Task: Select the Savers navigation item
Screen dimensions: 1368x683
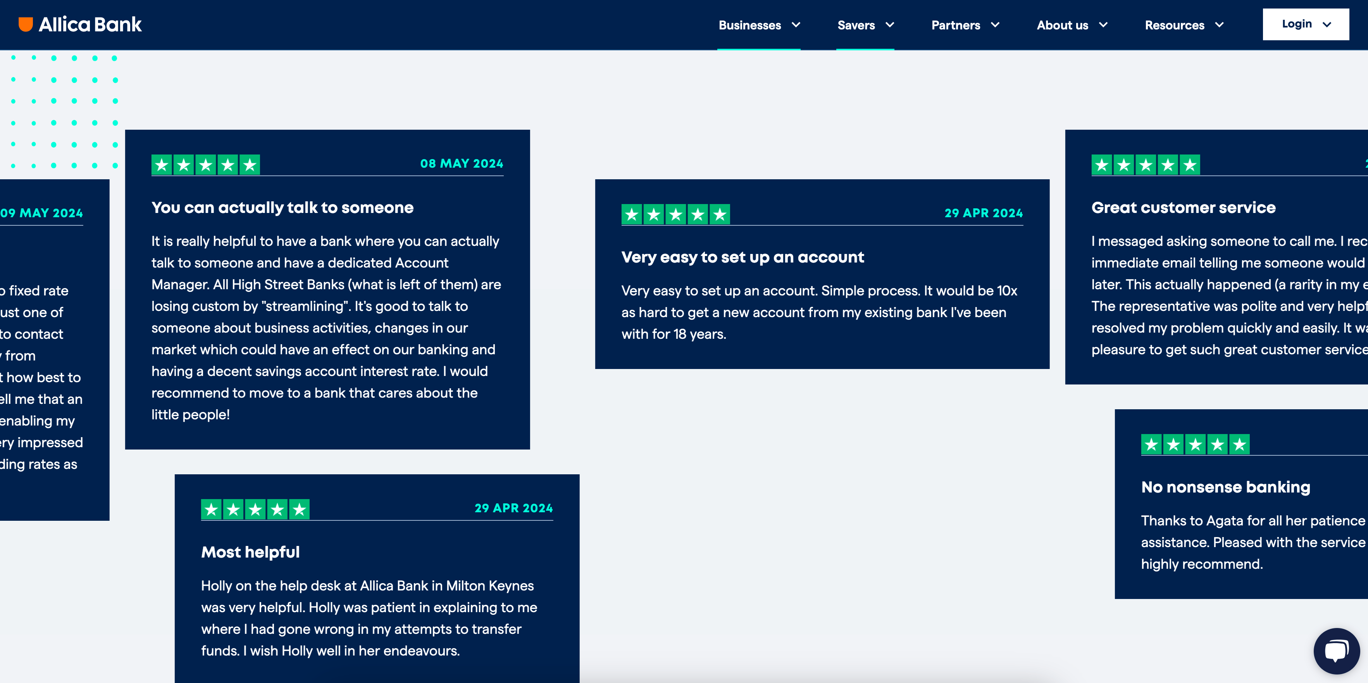Action: pyautogui.click(x=856, y=25)
